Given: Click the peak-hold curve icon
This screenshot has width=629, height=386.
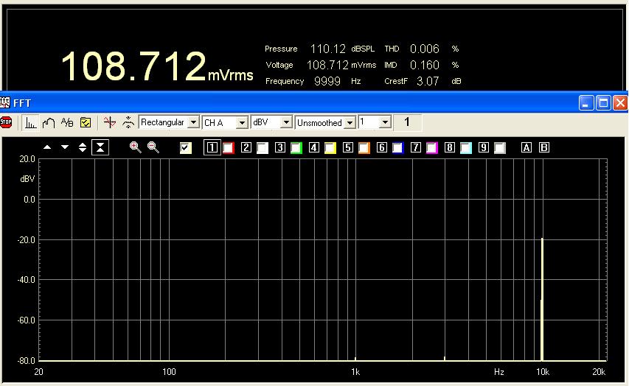Looking at the screenshot, I should [49, 122].
